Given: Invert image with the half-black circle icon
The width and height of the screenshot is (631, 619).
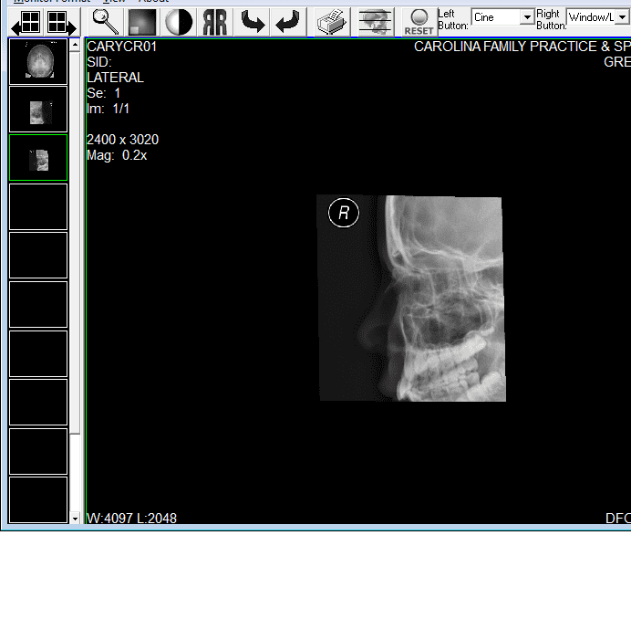Looking at the screenshot, I should pos(179,22).
